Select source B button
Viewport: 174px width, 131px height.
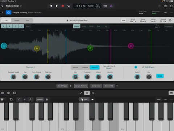(9, 26)
